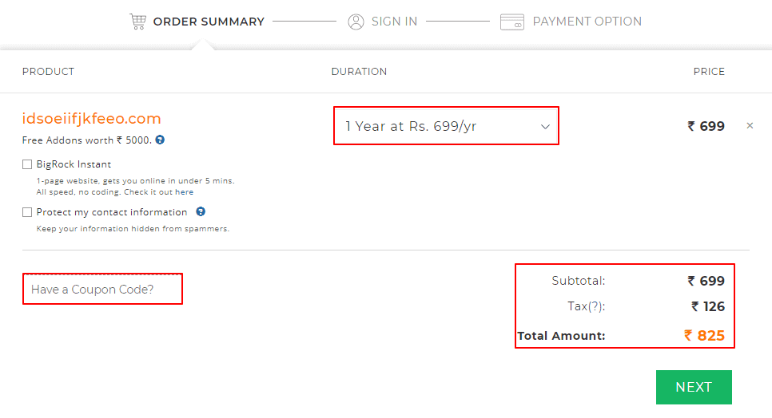Remove the domain using the × icon

[x=750, y=125]
